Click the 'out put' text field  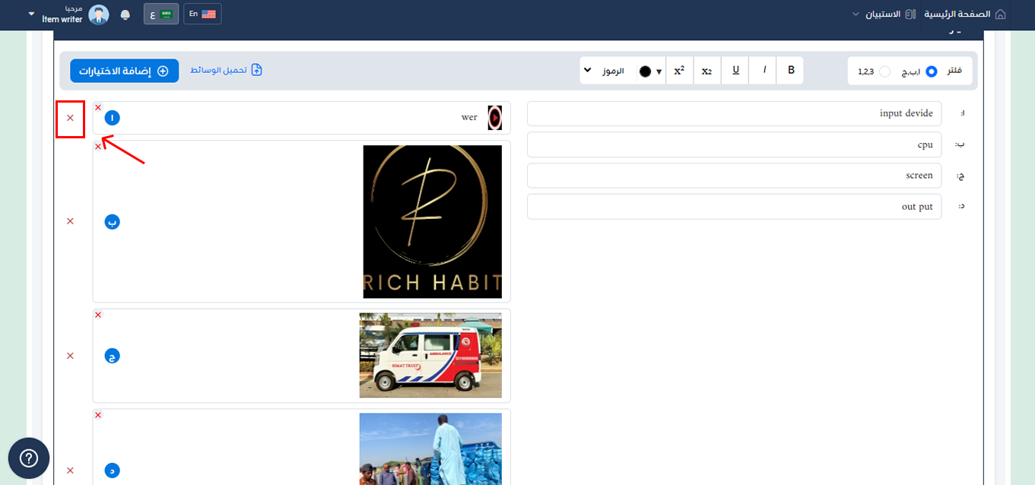734,207
